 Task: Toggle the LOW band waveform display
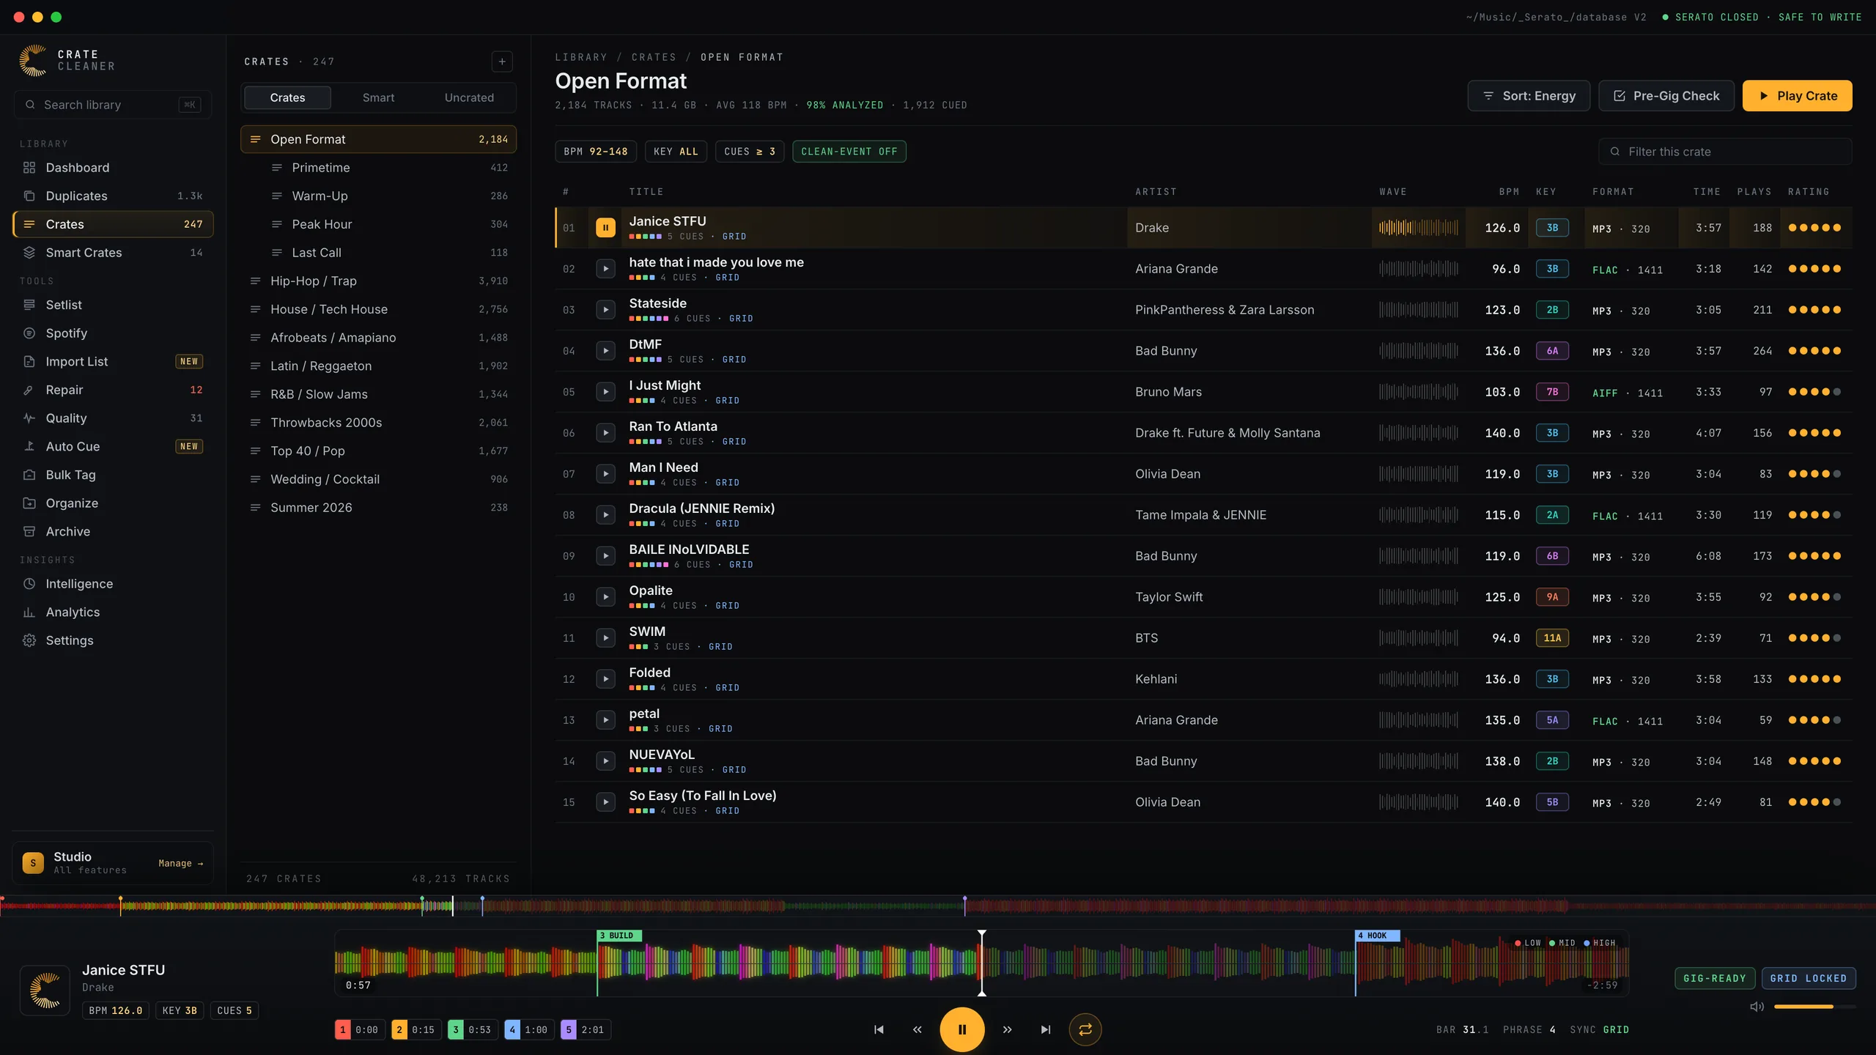point(1528,943)
